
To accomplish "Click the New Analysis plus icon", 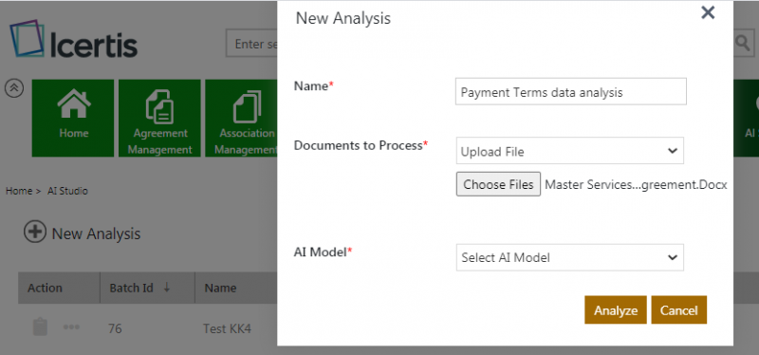I will coord(35,232).
